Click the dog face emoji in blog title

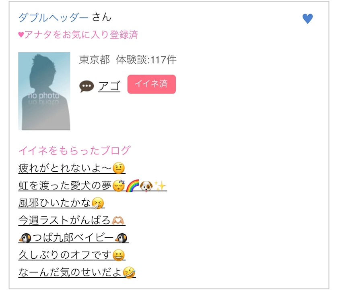(x=146, y=186)
